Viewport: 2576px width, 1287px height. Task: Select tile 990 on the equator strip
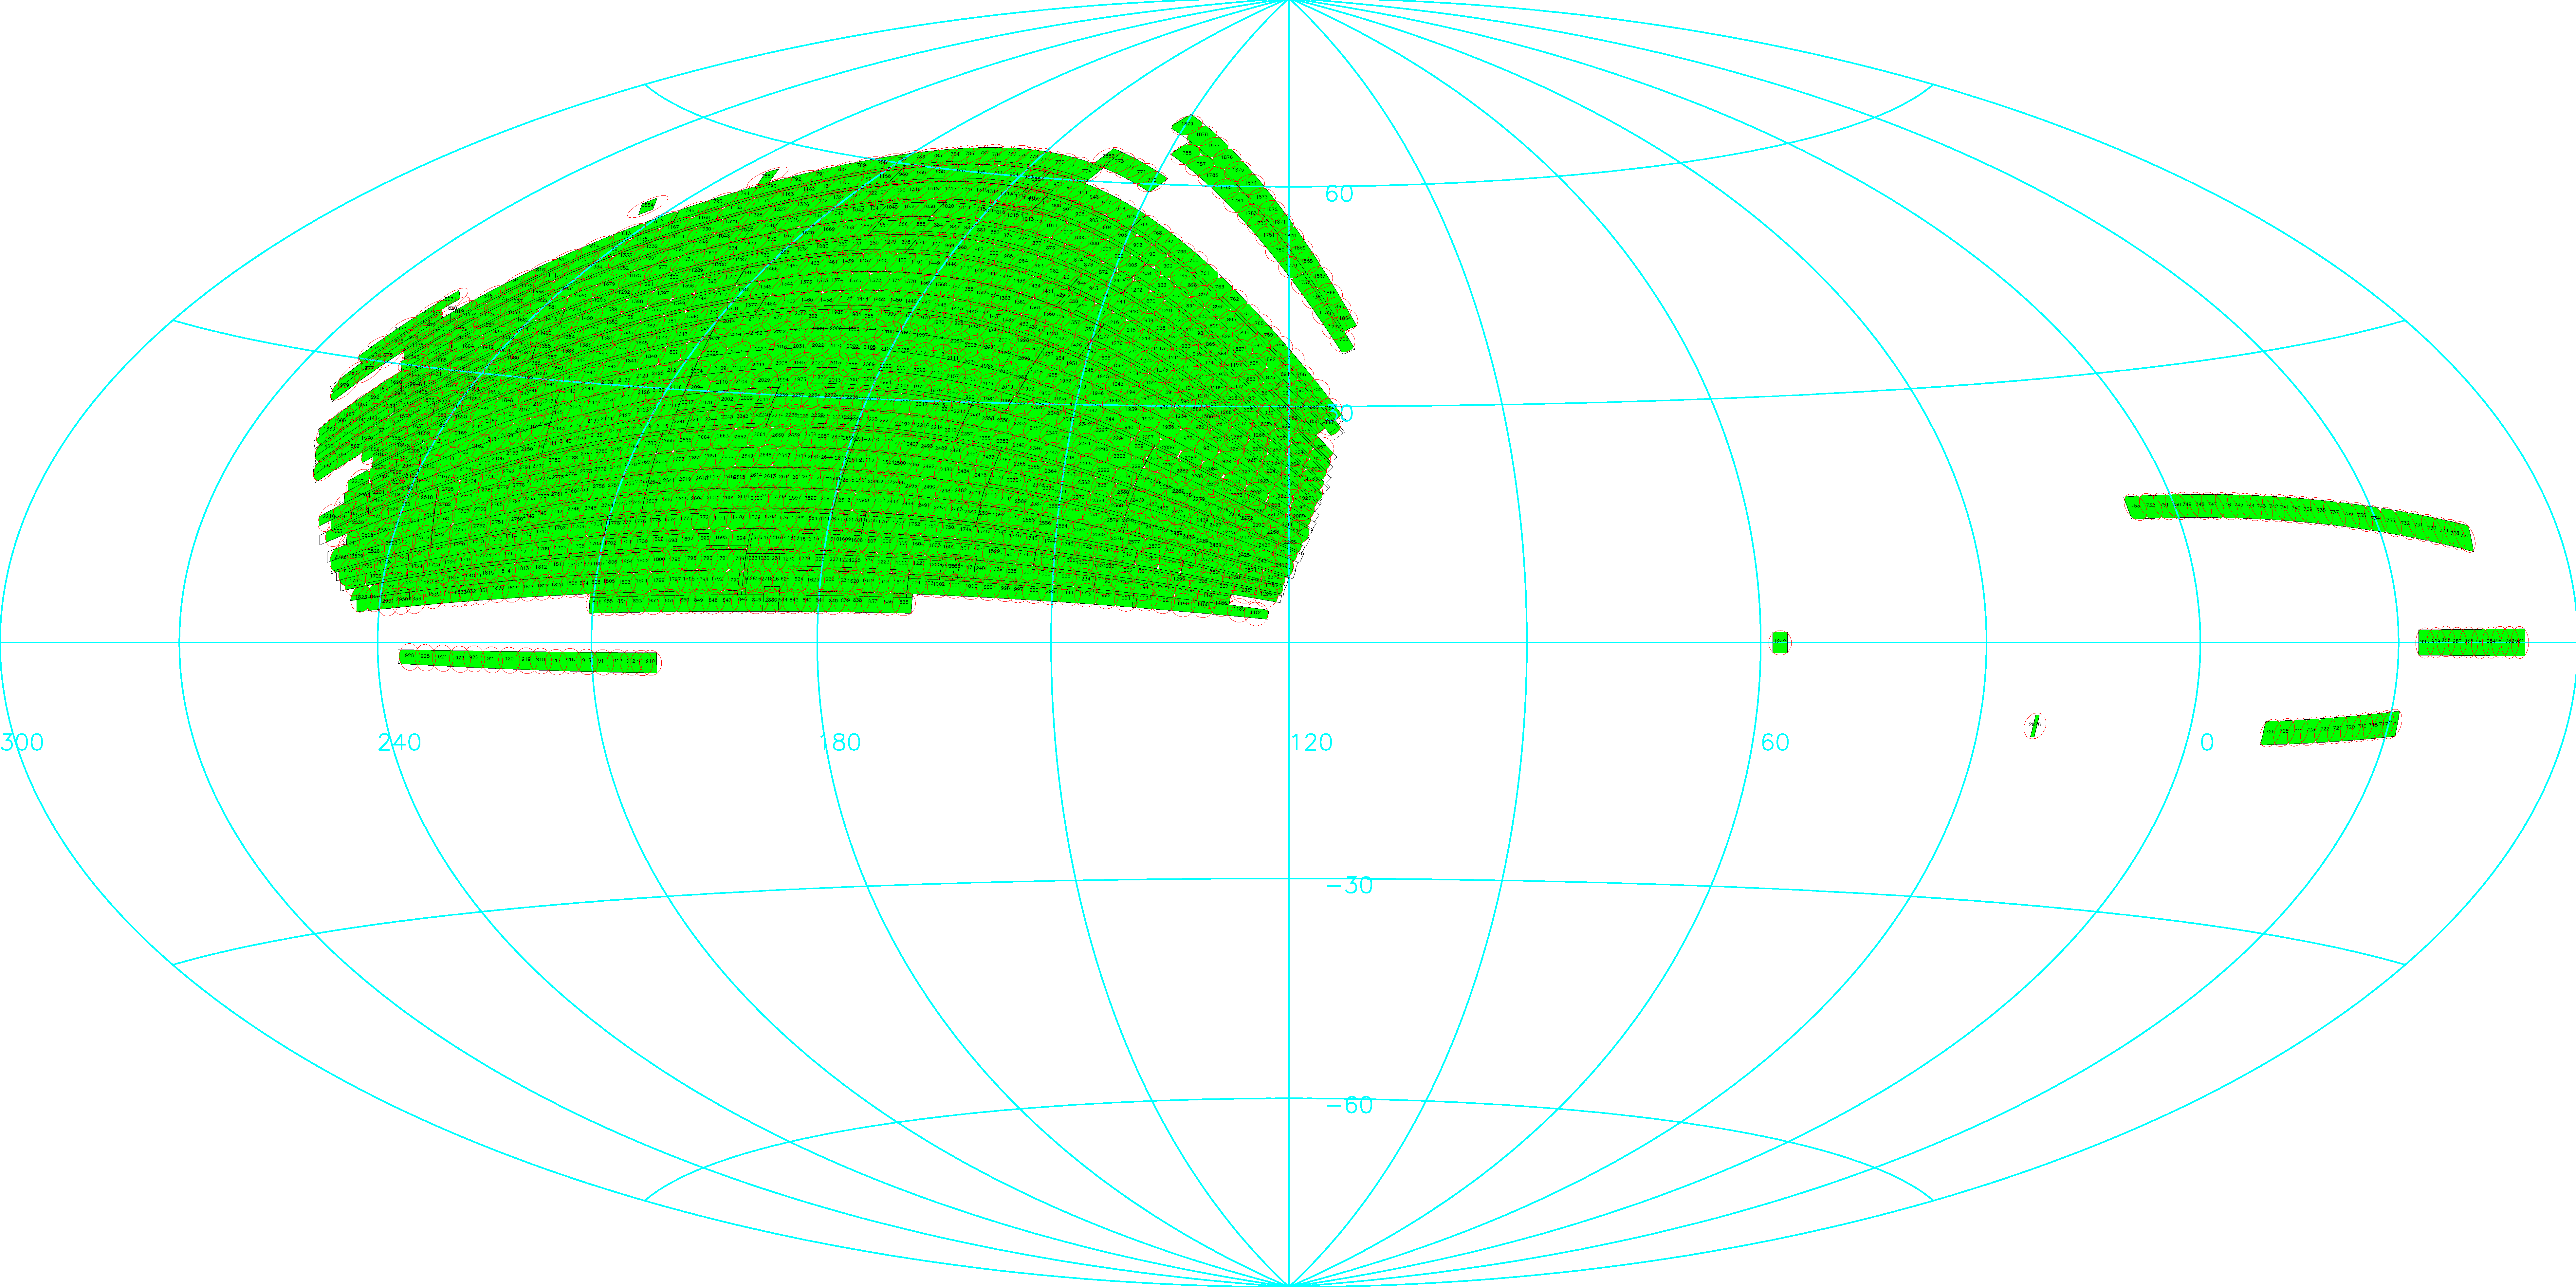point(2425,643)
